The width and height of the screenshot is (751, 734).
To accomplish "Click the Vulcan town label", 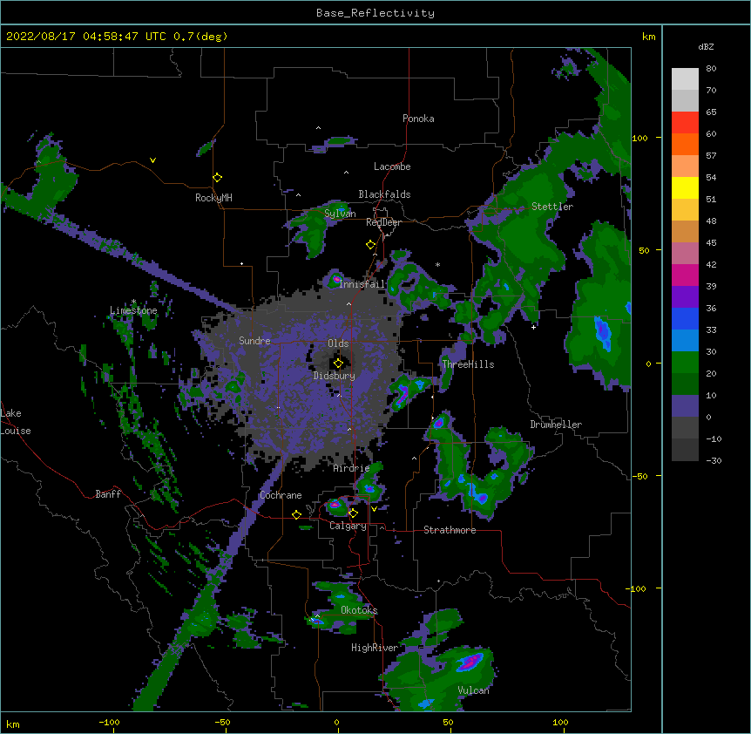I will coord(473,690).
